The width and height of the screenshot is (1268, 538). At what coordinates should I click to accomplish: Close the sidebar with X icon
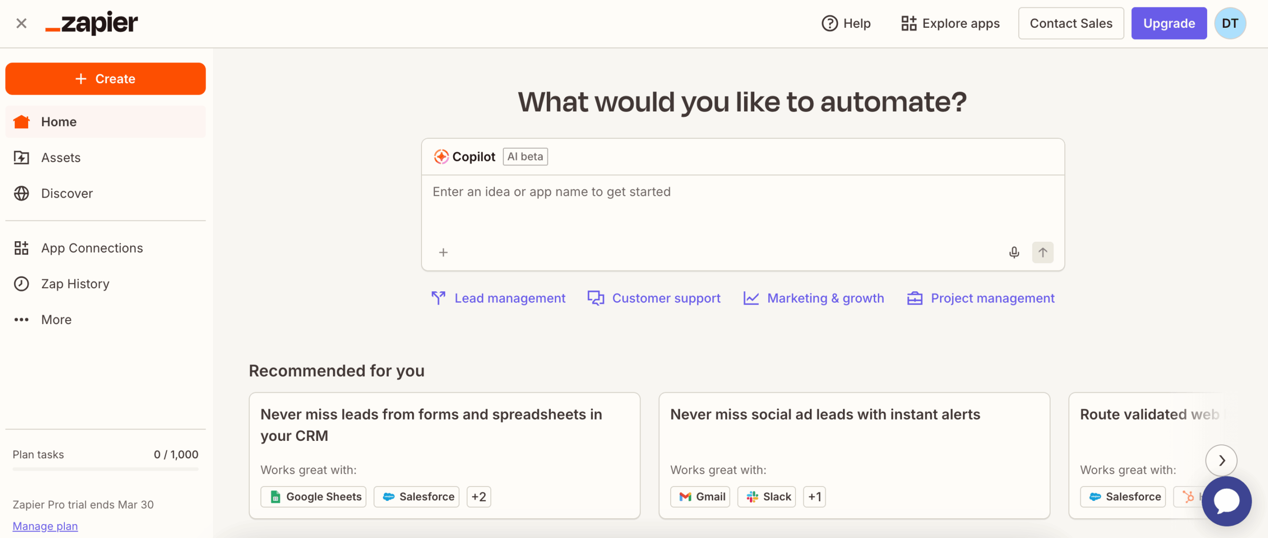pyautogui.click(x=21, y=23)
